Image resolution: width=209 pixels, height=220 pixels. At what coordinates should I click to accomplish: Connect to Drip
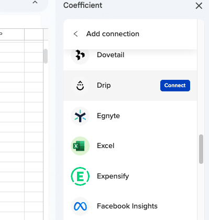coord(175,86)
